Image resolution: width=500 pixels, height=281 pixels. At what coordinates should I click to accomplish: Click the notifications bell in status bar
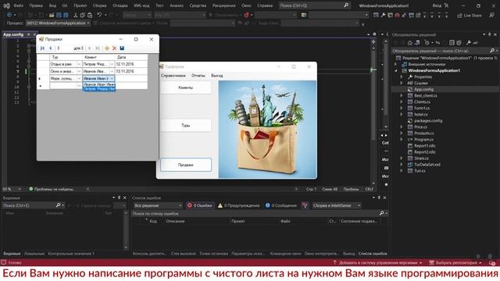pos(492,263)
